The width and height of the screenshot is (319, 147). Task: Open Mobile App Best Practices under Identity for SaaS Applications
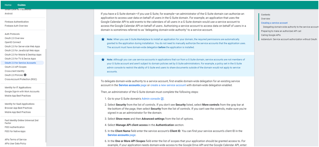[18, 112]
